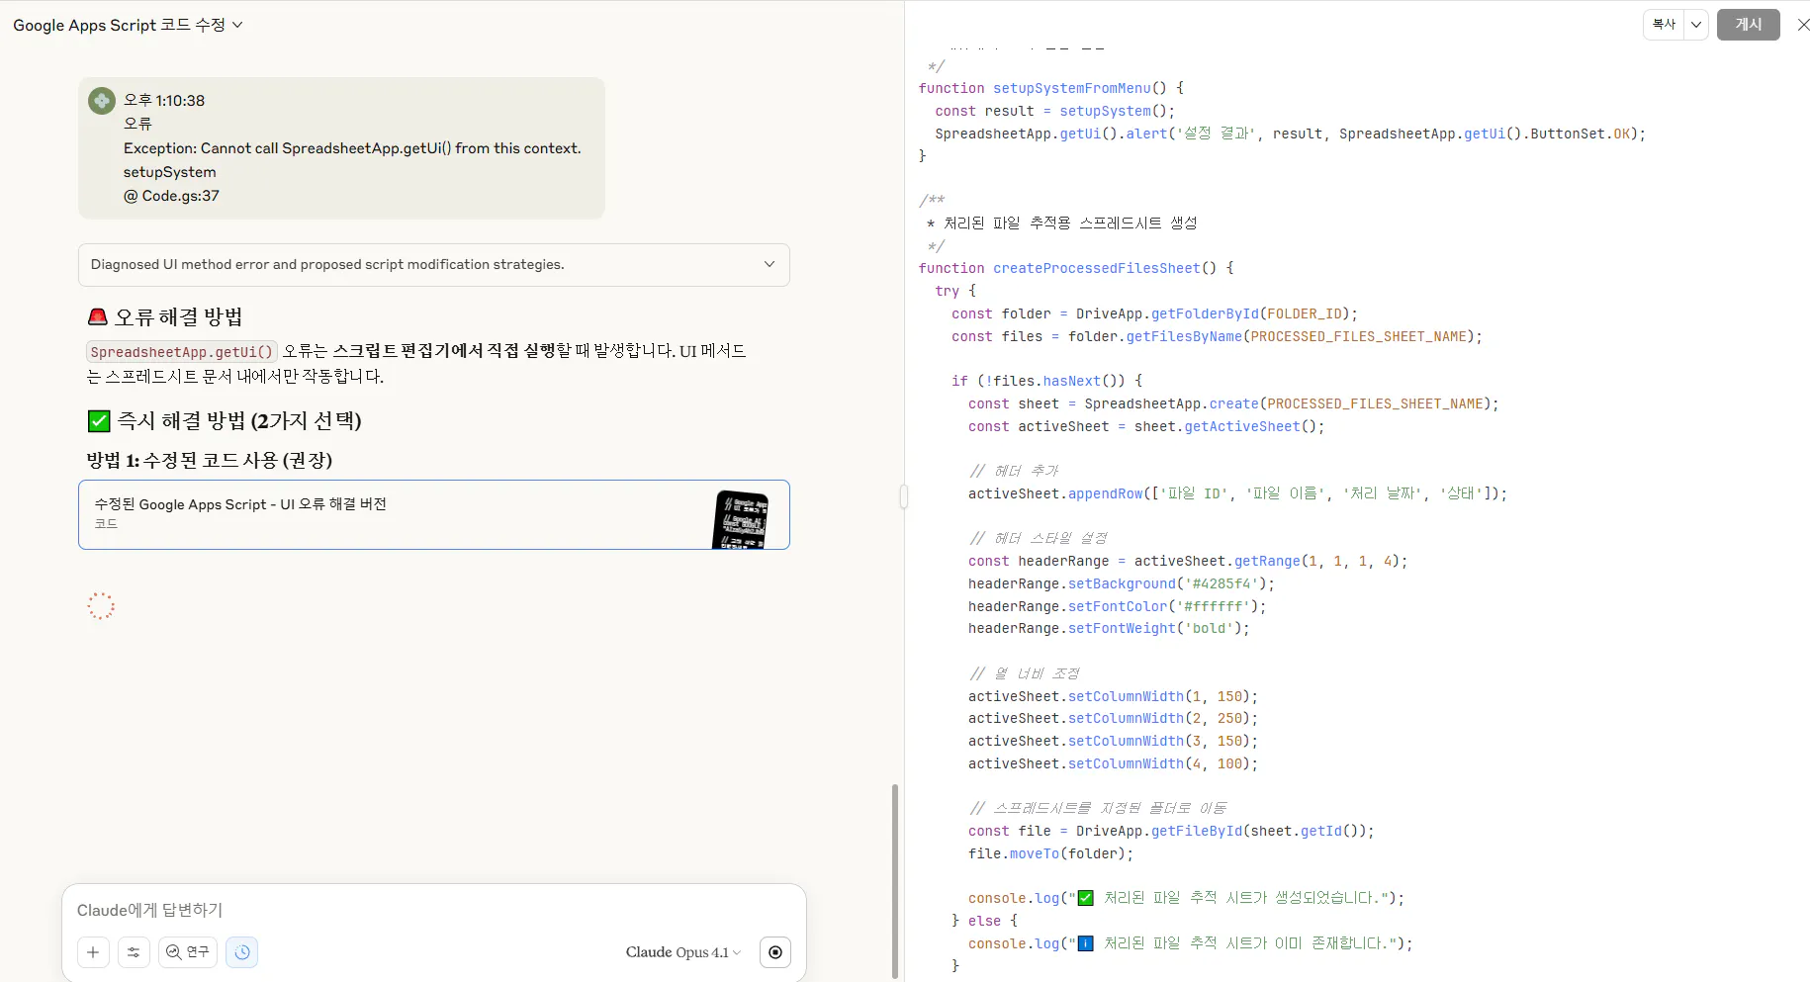Click the panel resize divider handle
The height and width of the screenshot is (982, 1810).
904,495
